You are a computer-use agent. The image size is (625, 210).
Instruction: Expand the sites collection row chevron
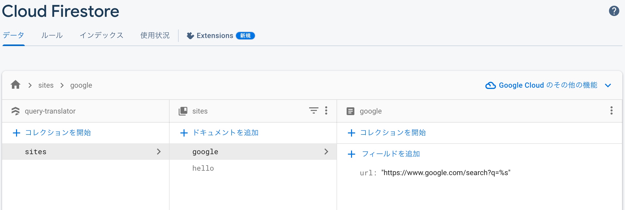click(x=159, y=152)
